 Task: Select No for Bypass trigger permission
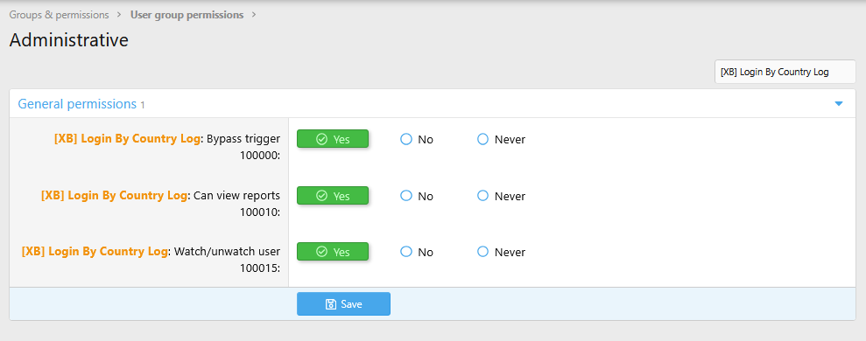click(417, 140)
